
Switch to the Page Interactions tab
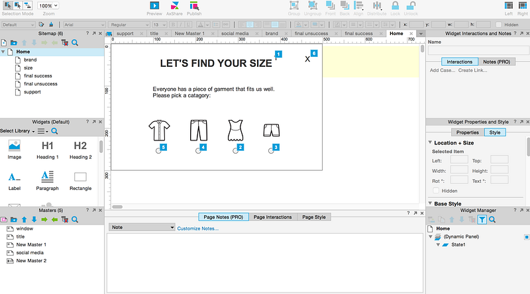click(x=273, y=217)
